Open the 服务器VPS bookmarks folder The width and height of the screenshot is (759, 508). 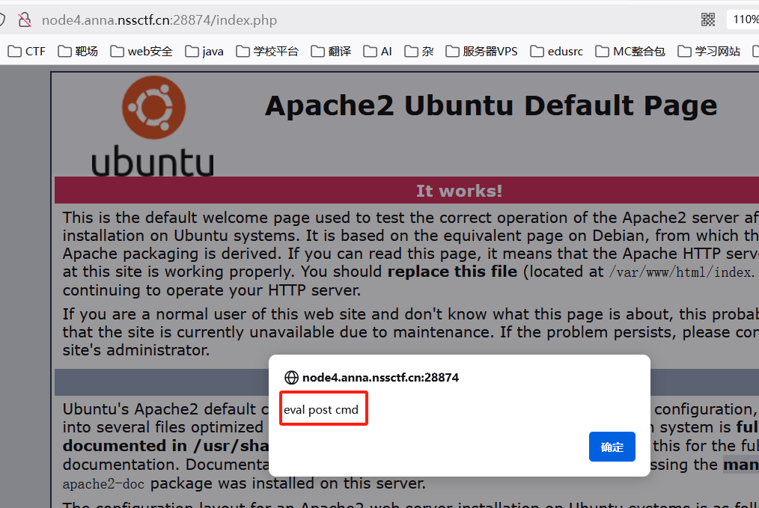(x=481, y=52)
